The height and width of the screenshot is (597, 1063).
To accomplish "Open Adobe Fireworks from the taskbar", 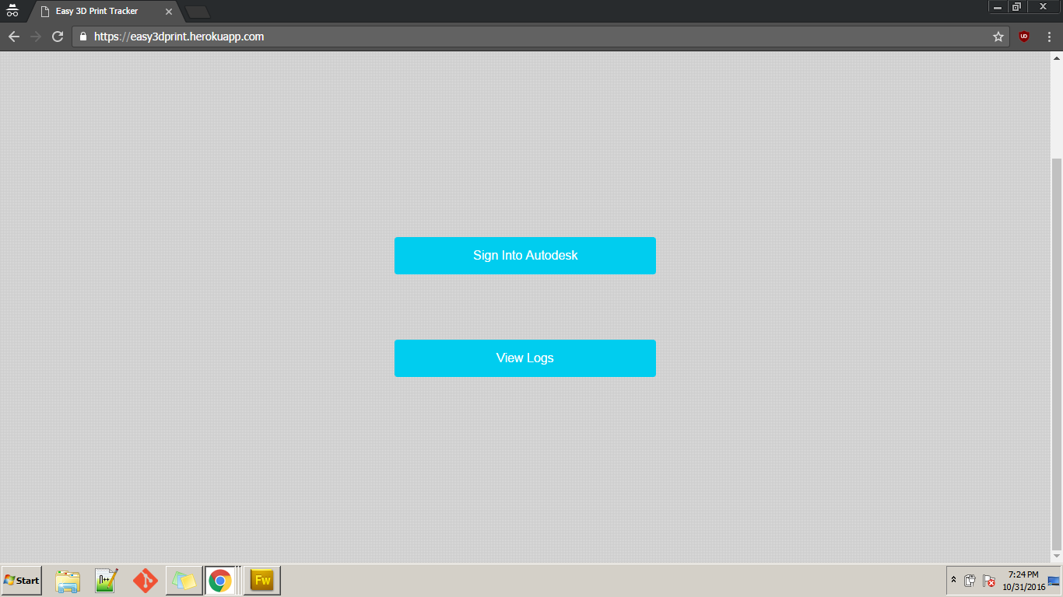I will tap(262, 581).
